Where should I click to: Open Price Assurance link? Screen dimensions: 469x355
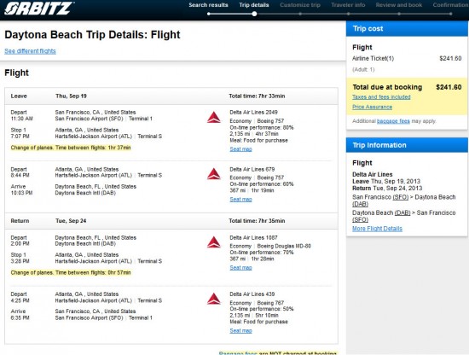pos(372,107)
